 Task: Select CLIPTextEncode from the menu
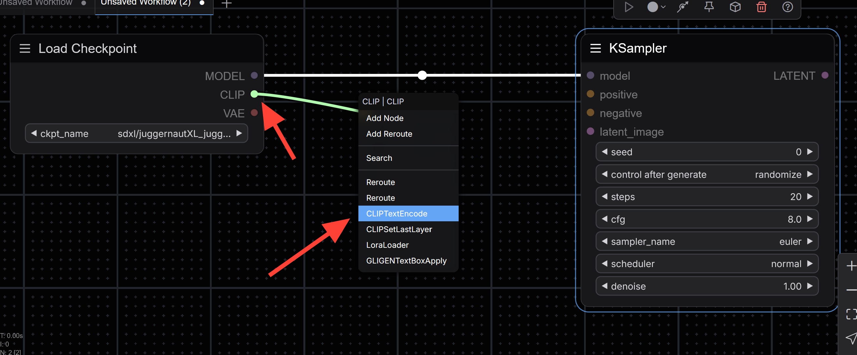coord(408,213)
